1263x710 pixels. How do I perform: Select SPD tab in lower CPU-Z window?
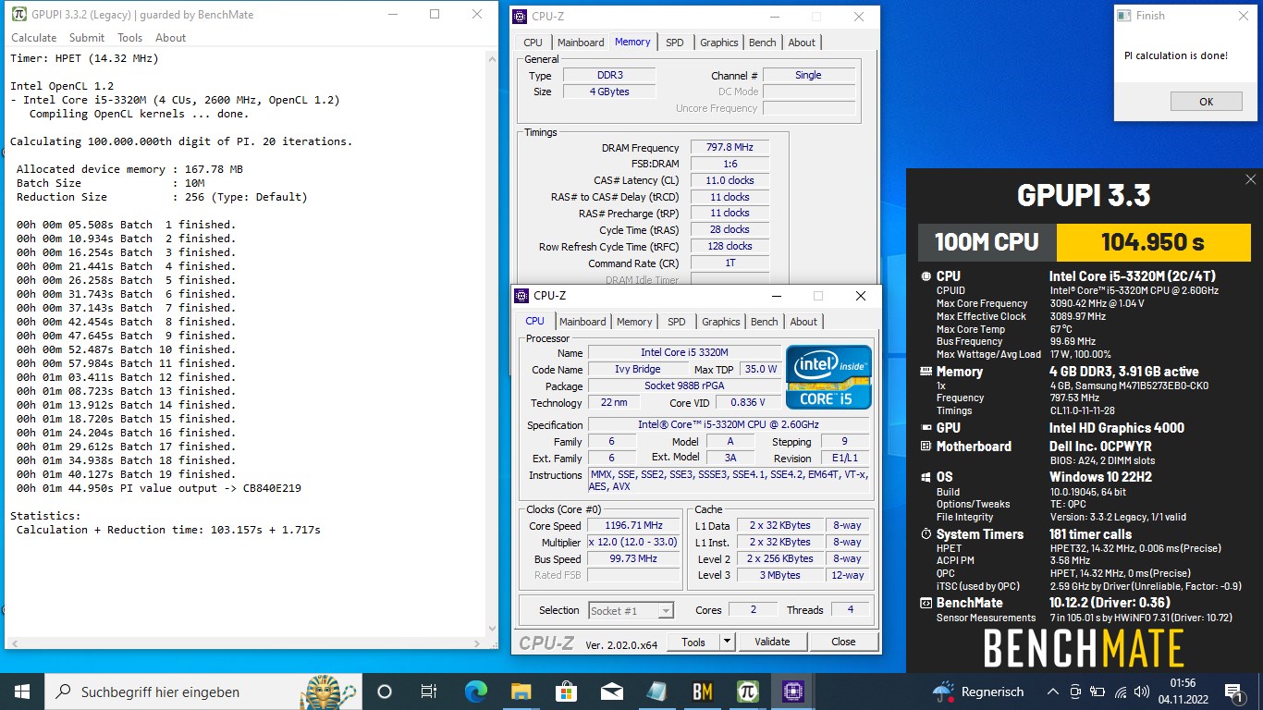[x=677, y=322]
